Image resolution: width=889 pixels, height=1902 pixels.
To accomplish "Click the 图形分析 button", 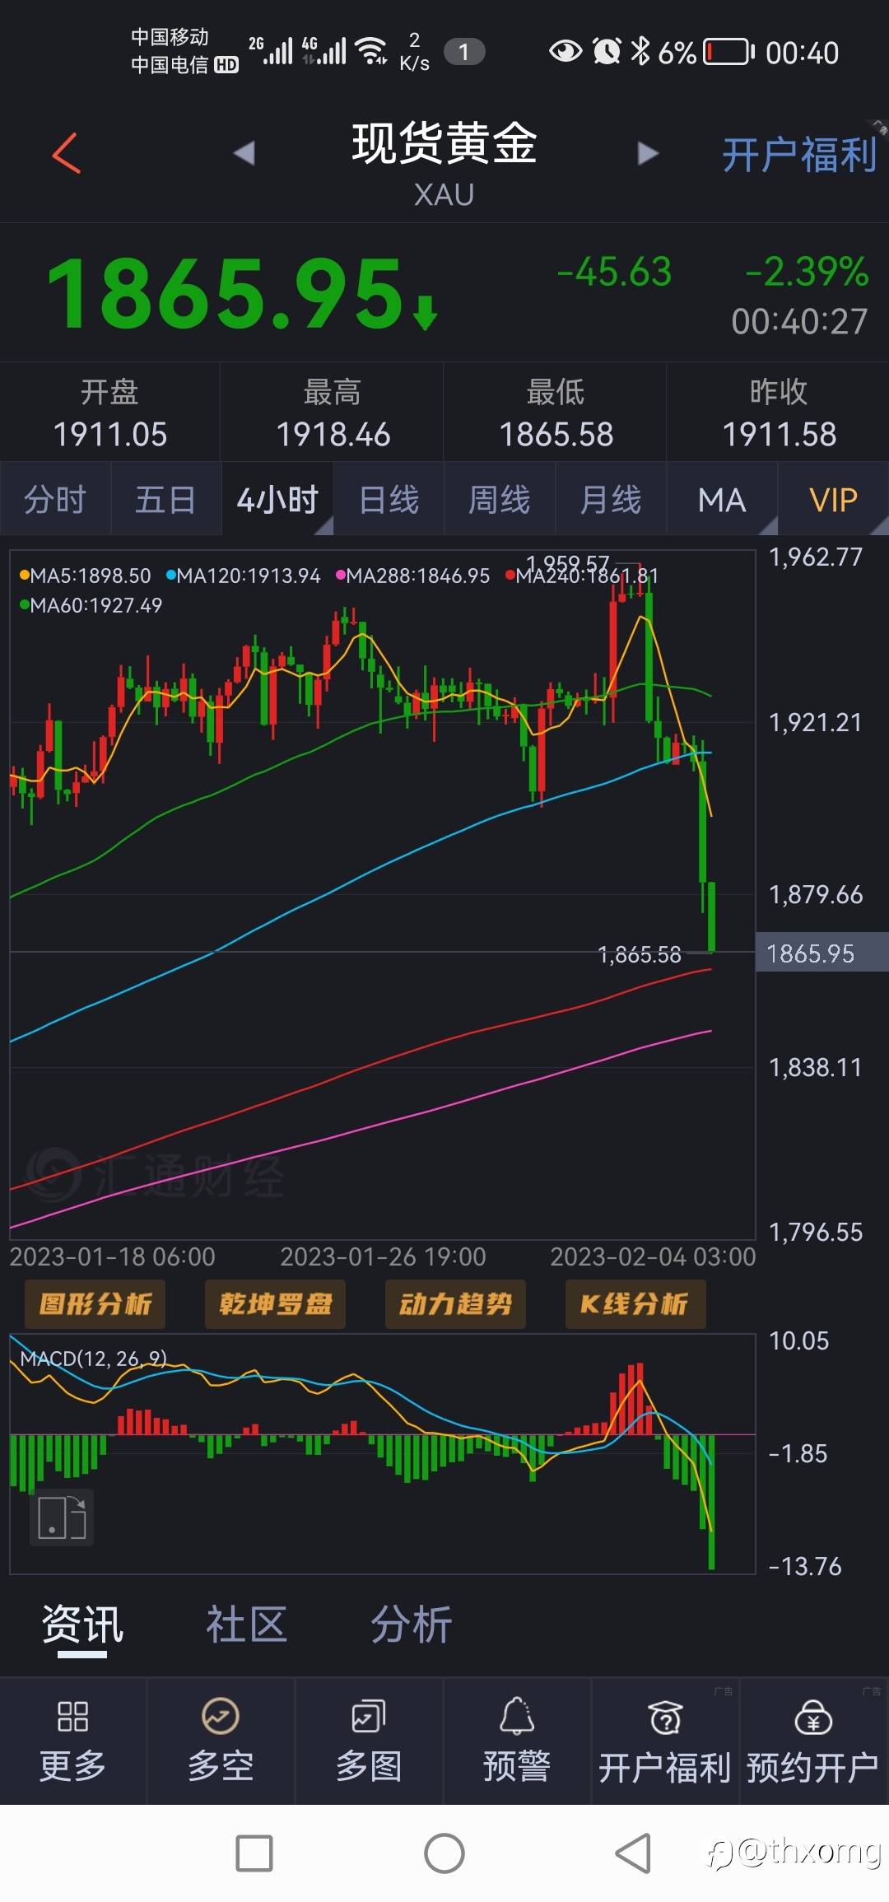I will (95, 1303).
